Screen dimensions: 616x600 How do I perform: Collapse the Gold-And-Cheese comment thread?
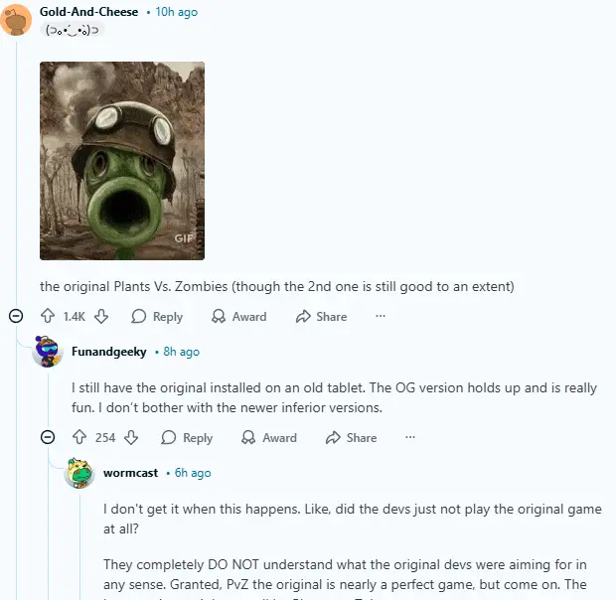16,316
